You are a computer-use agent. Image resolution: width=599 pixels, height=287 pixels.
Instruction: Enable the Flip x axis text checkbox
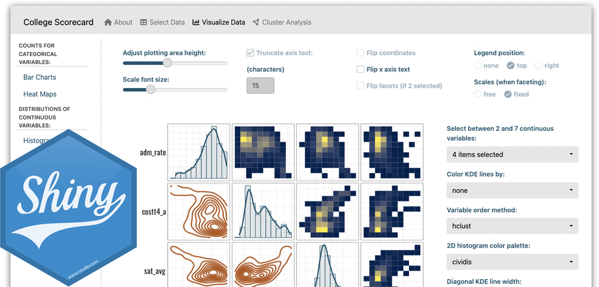coord(360,69)
